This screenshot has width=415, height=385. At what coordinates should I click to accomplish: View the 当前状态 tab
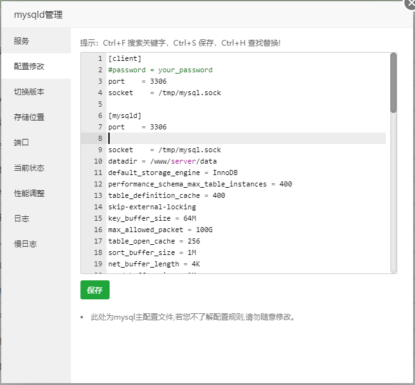pos(29,168)
